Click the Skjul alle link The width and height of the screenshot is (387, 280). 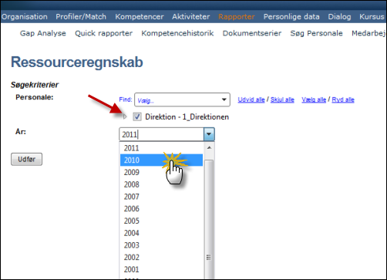(282, 100)
